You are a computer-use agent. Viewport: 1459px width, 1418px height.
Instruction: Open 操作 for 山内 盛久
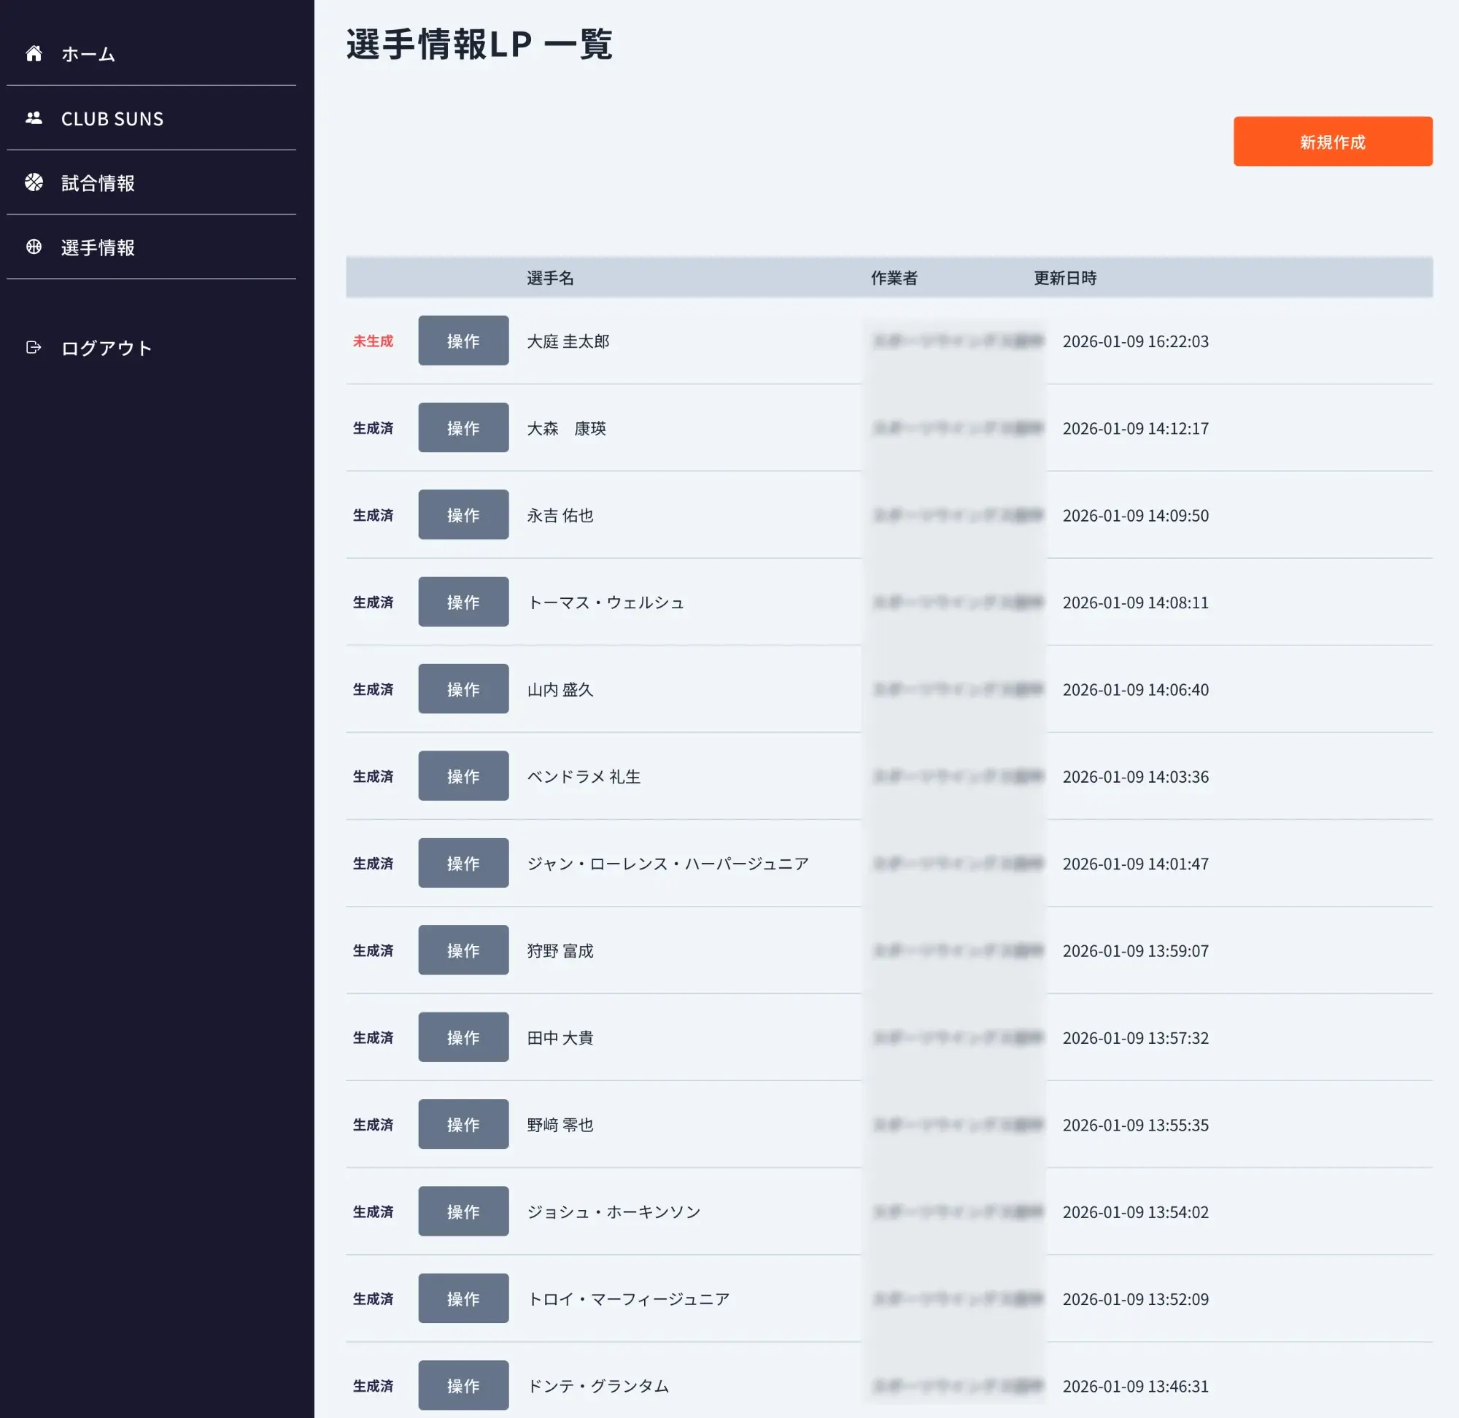[x=463, y=688]
